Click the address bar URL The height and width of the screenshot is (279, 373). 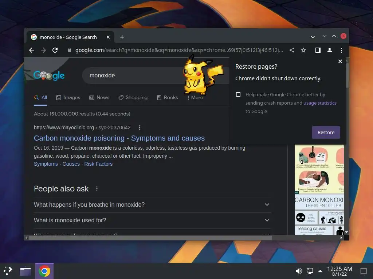[179, 50]
